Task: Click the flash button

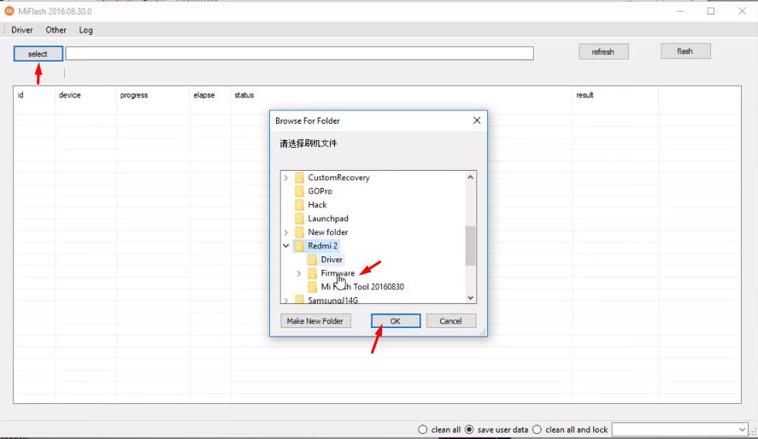Action: pos(685,51)
